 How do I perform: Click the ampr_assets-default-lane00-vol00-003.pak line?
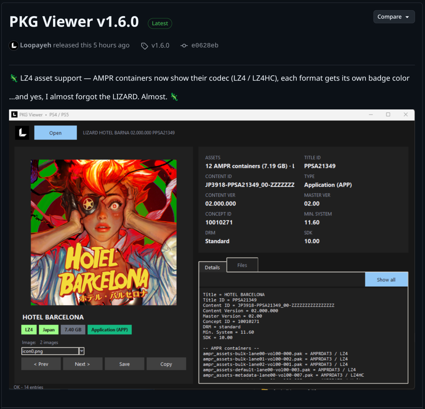point(279,370)
